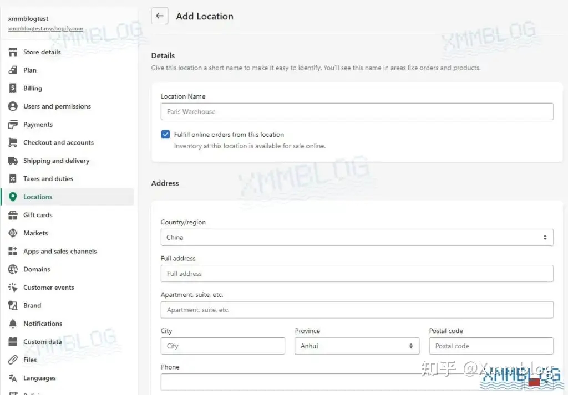
Task: Open Users and permissions settings
Action: [57, 106]
